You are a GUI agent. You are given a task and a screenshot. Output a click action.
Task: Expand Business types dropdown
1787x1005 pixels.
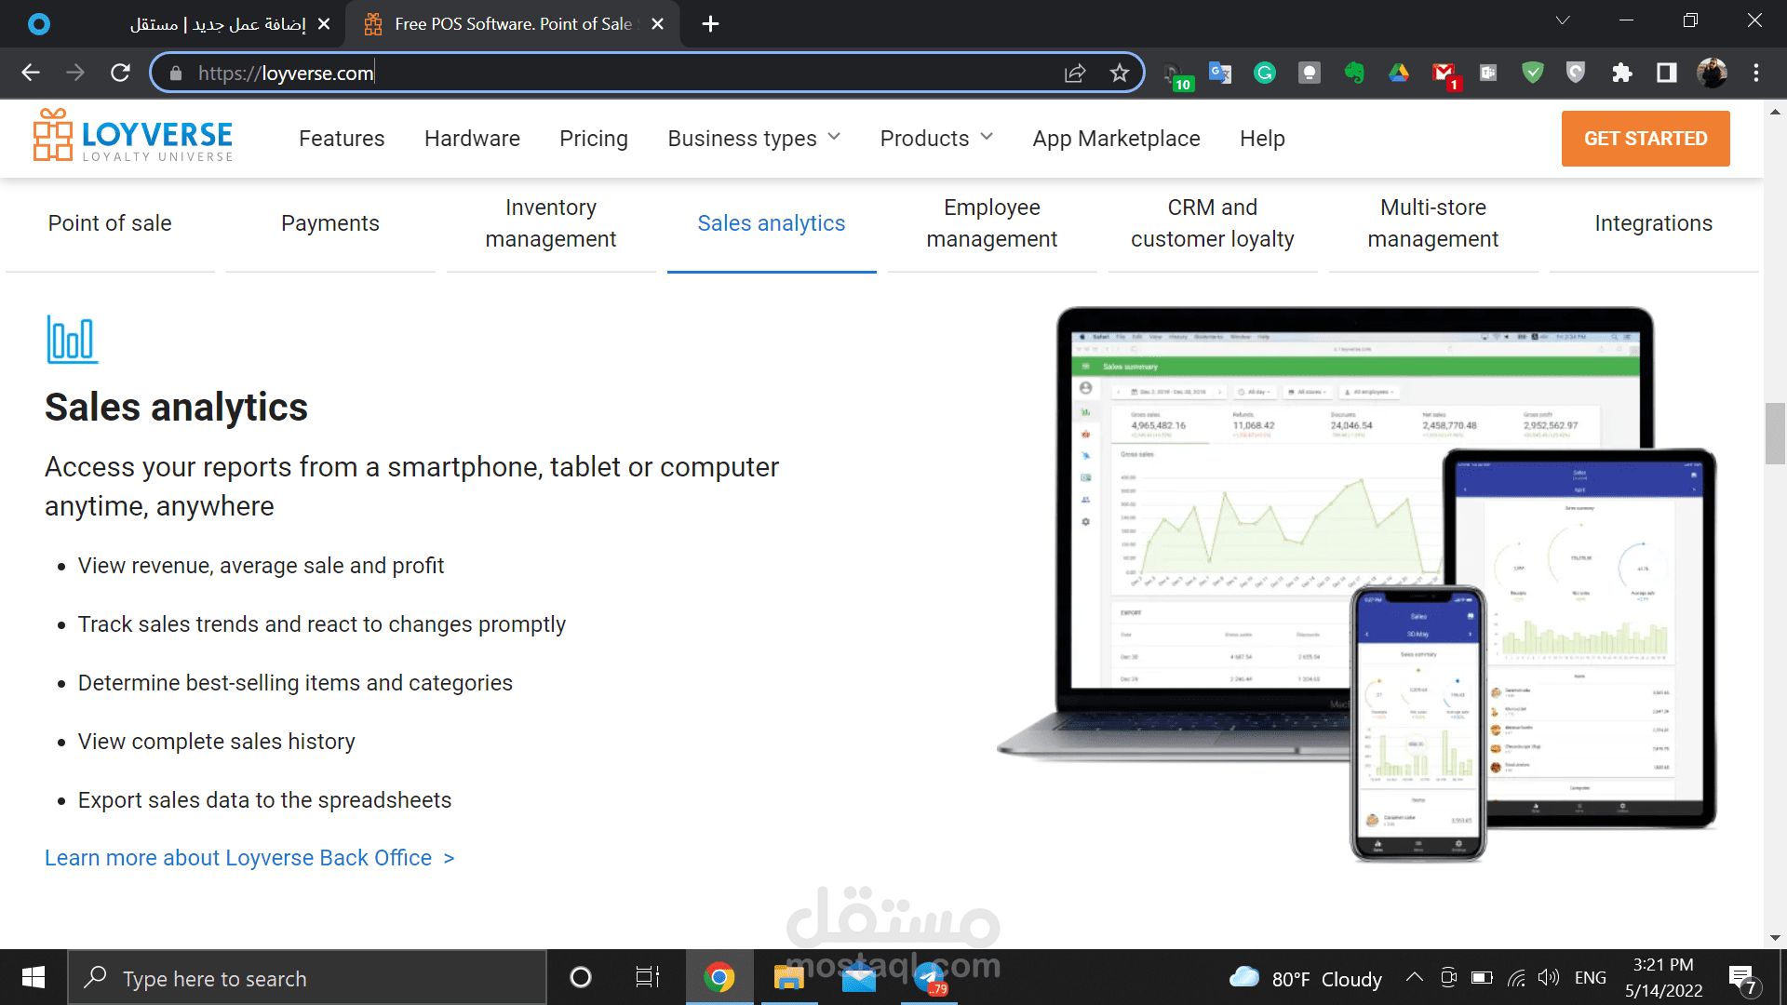tap(754, 138)
